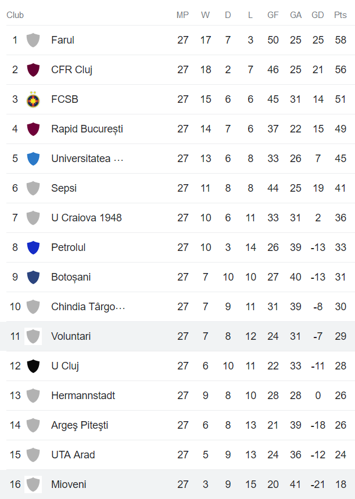The height and width of the screenshot is (499, 355).
Task: Select the Hermannstadt team link
Action: pos(83,396)
